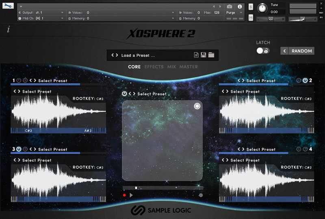Toggle the LATCH switch
Screen dimensions: 325x219
[x=263, y=51]
